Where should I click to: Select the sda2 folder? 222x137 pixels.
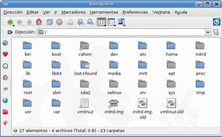coord(85,87)
